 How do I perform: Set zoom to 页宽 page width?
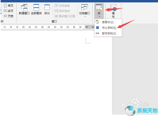click(8, 16)
